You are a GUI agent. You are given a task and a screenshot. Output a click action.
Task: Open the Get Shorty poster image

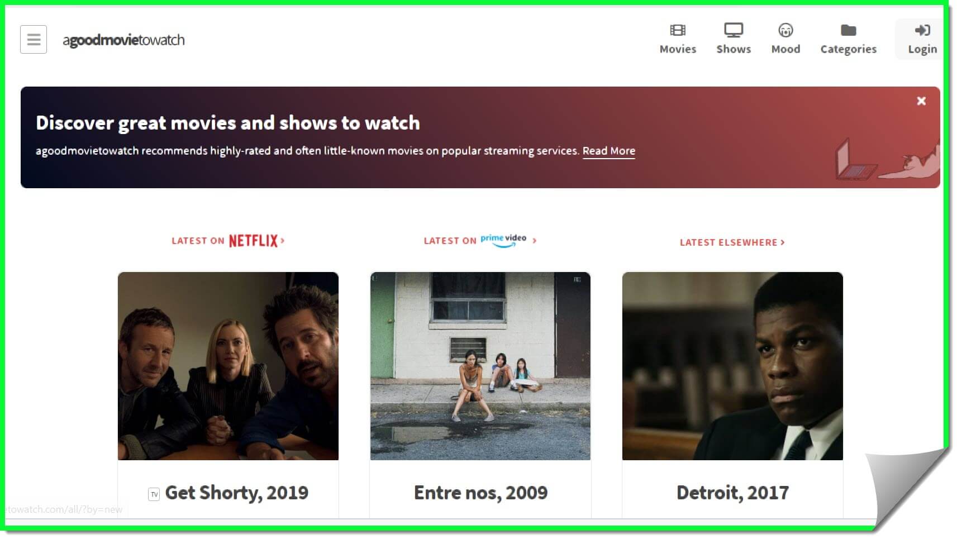[228, 366]
